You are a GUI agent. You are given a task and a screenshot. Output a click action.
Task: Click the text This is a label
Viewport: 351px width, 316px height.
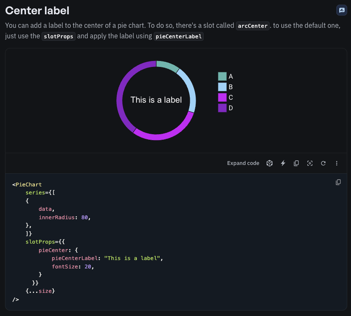(156, 100)
